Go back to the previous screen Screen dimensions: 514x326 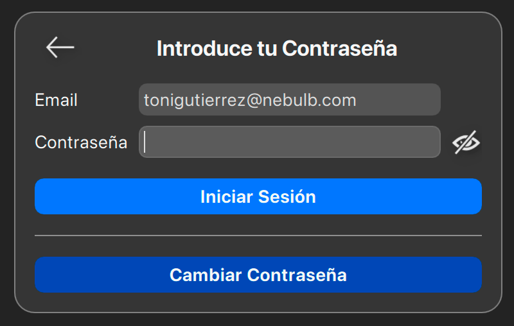(x=60, y=47)
